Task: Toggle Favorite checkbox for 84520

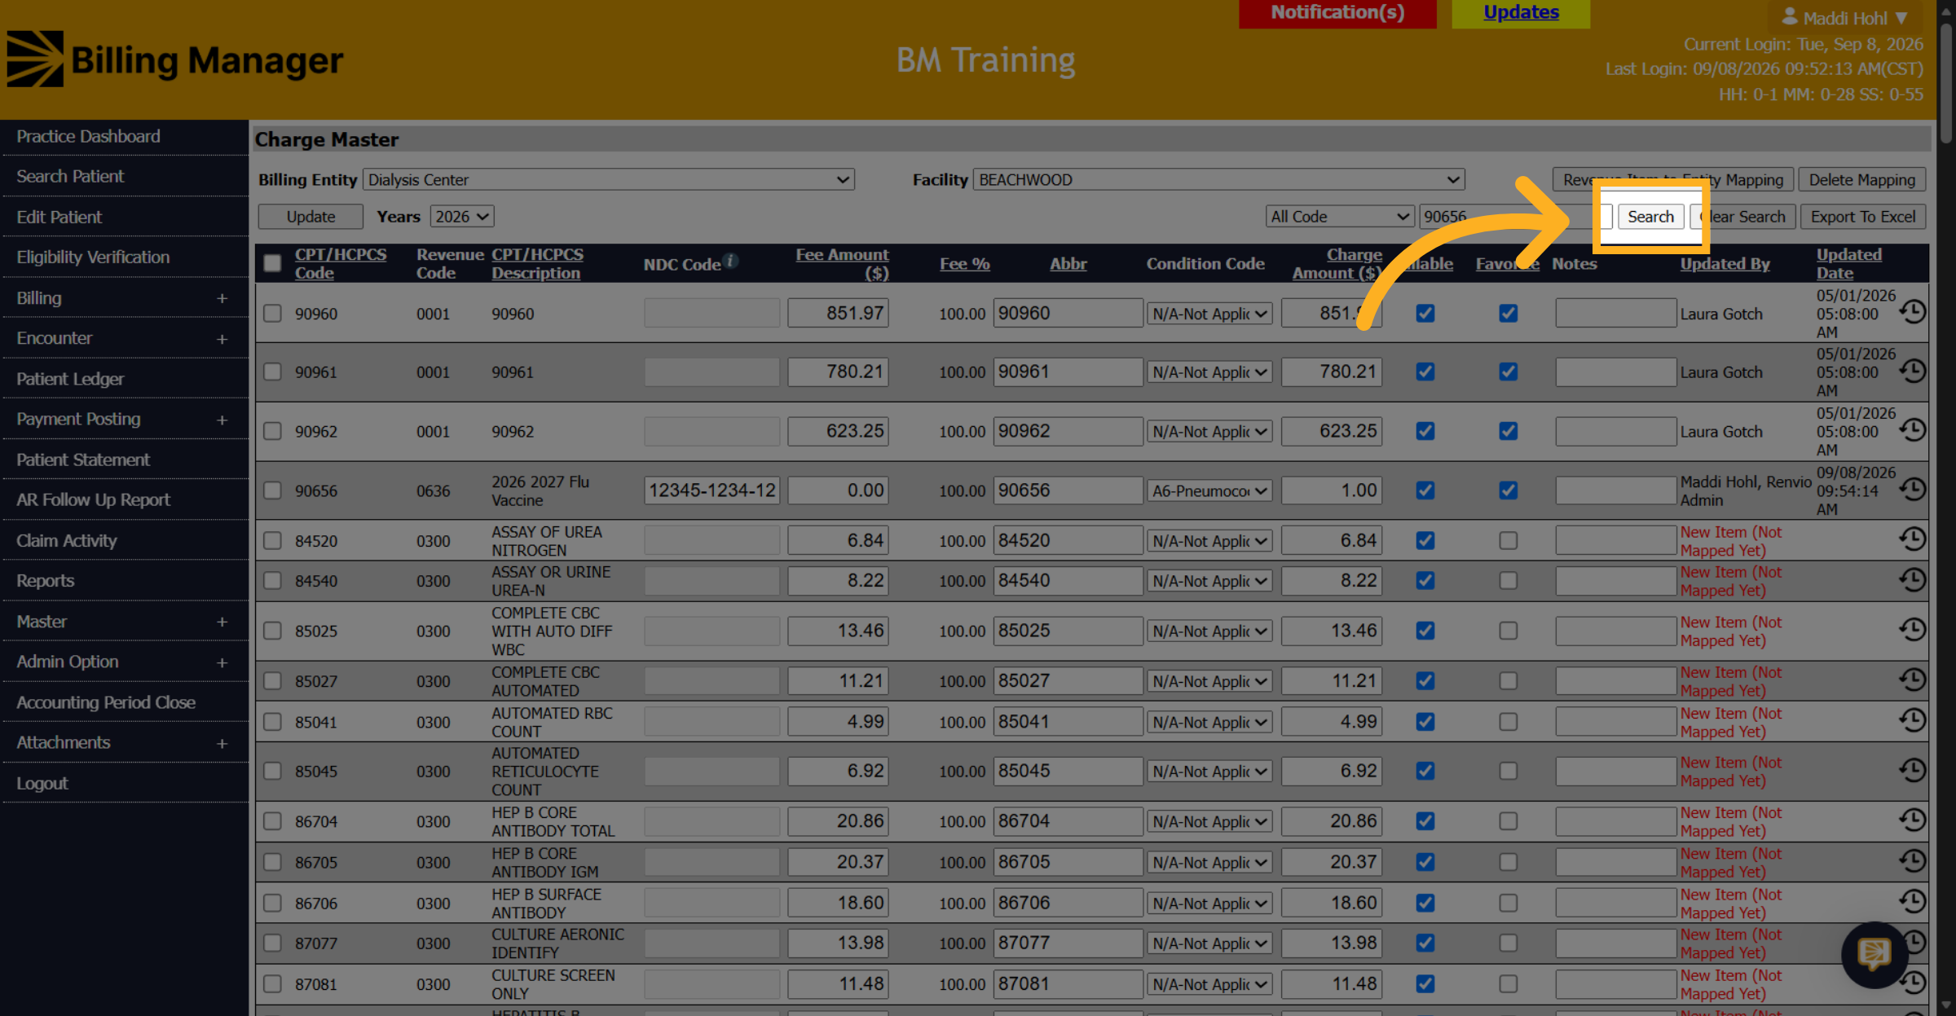Action: tap(1509, 540)
